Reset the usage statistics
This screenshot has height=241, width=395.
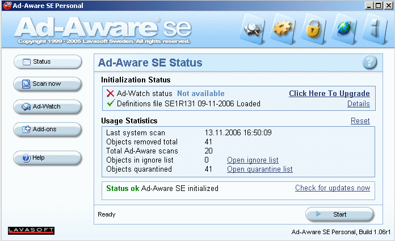tap(360, 121)
